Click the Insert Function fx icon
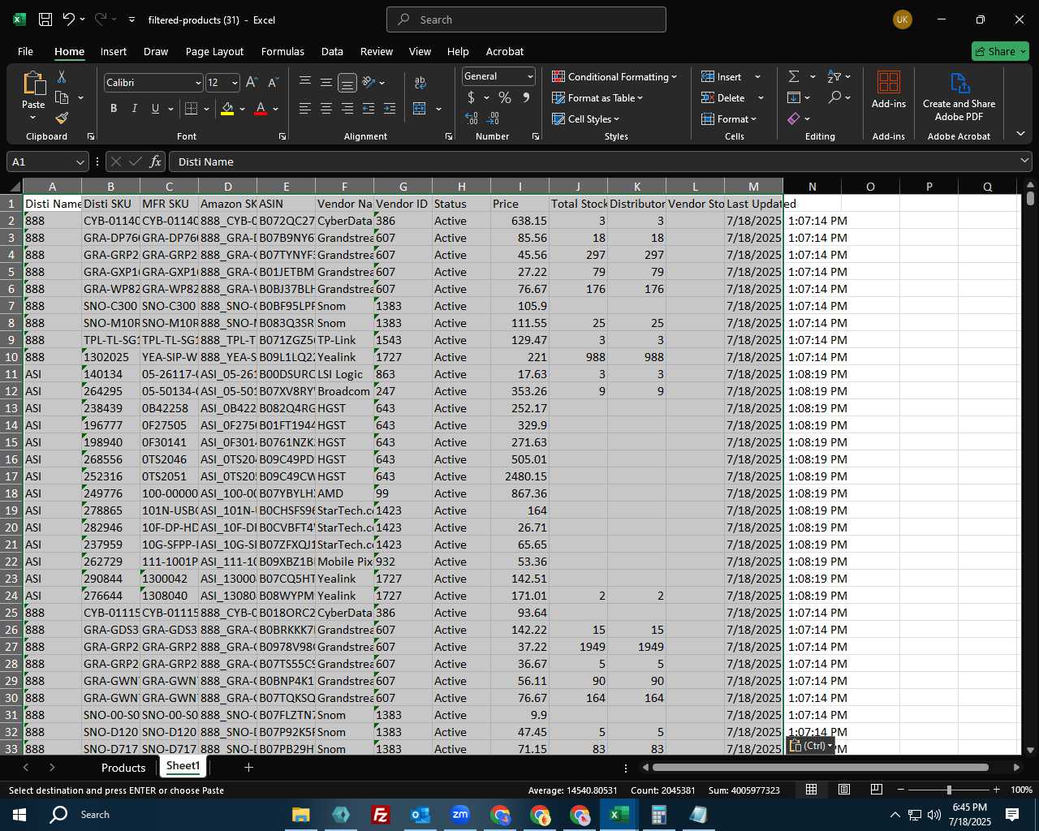 pyautogui.click(x=156, y=161)
